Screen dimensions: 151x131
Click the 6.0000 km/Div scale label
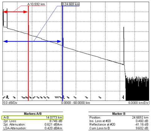(x=138, y=103)
